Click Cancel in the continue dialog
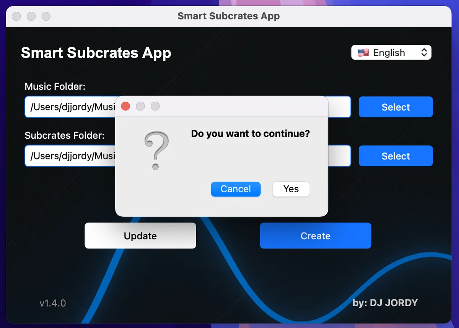The height and width of the screenshot is (328, 459). (x=236, y=189)
